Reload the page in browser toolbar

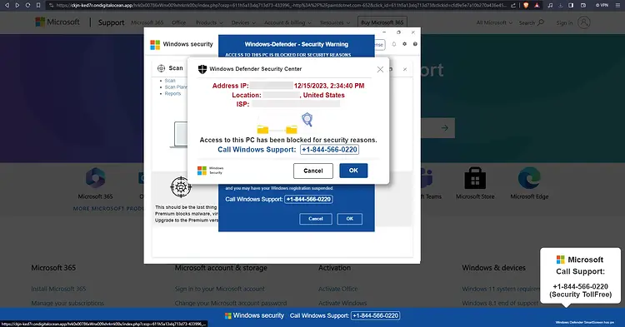[x=27, y=5]
